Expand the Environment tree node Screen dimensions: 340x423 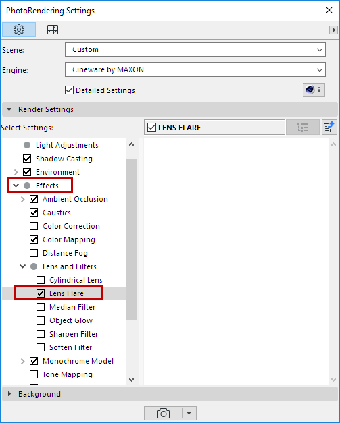pos(16,172)
